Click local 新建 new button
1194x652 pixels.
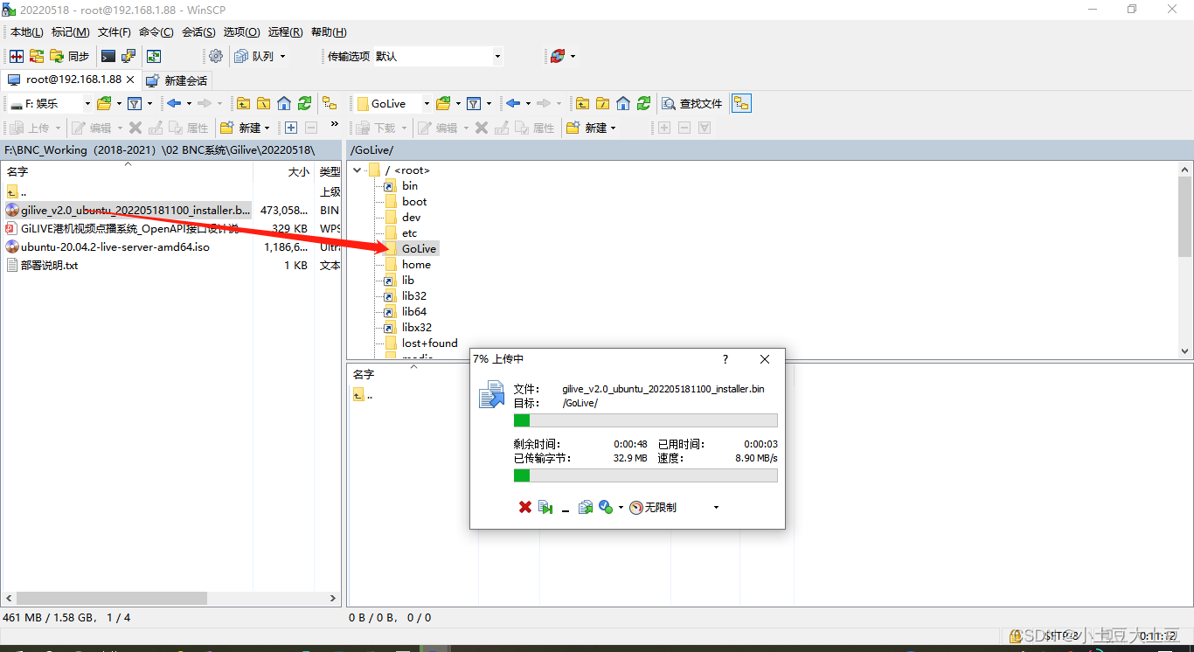coord(245,128)
